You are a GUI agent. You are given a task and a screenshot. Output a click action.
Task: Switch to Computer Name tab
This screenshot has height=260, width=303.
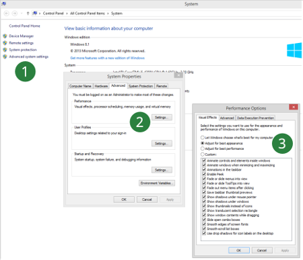point(80,86)
